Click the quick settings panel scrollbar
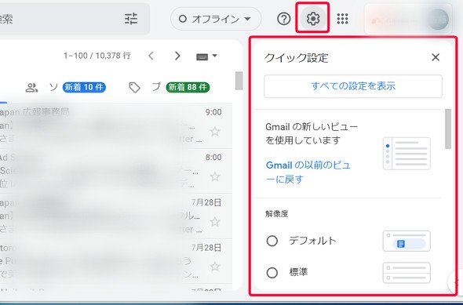463x305 pixels. click(448, 129)
